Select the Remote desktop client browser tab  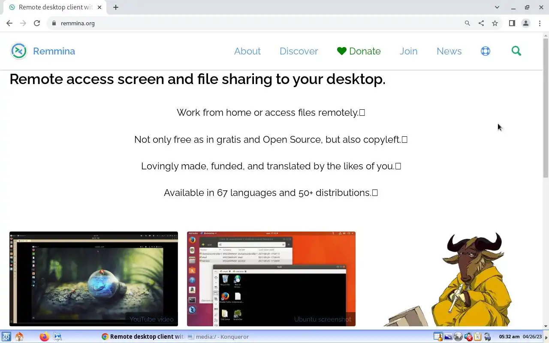click(x=54, y=7)
